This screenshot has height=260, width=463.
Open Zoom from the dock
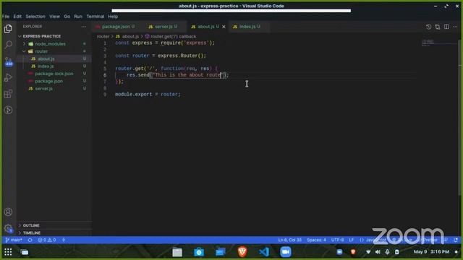(286, 252)
